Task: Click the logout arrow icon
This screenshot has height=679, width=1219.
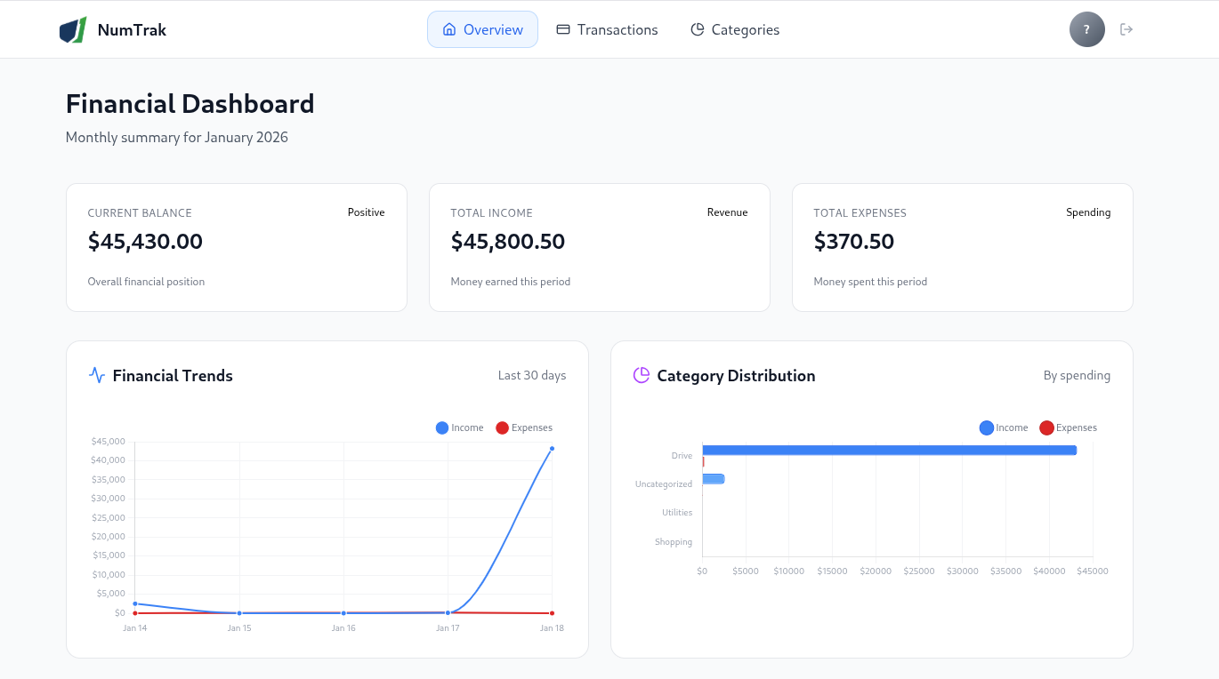Action: [1126, 28]
